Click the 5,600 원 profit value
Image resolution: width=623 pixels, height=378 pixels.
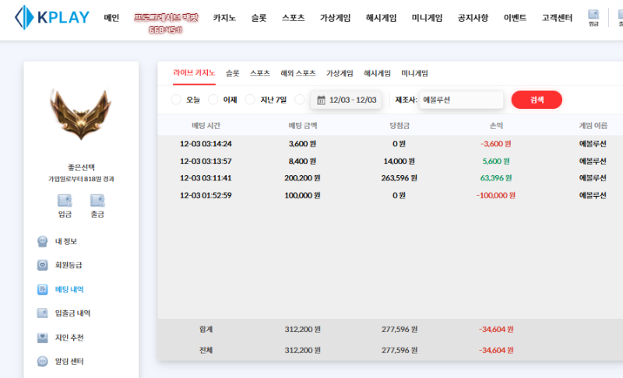pos(496,161)
